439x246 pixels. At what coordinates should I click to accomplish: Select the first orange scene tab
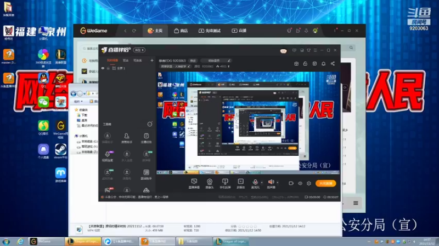click(x=112, y=61)
